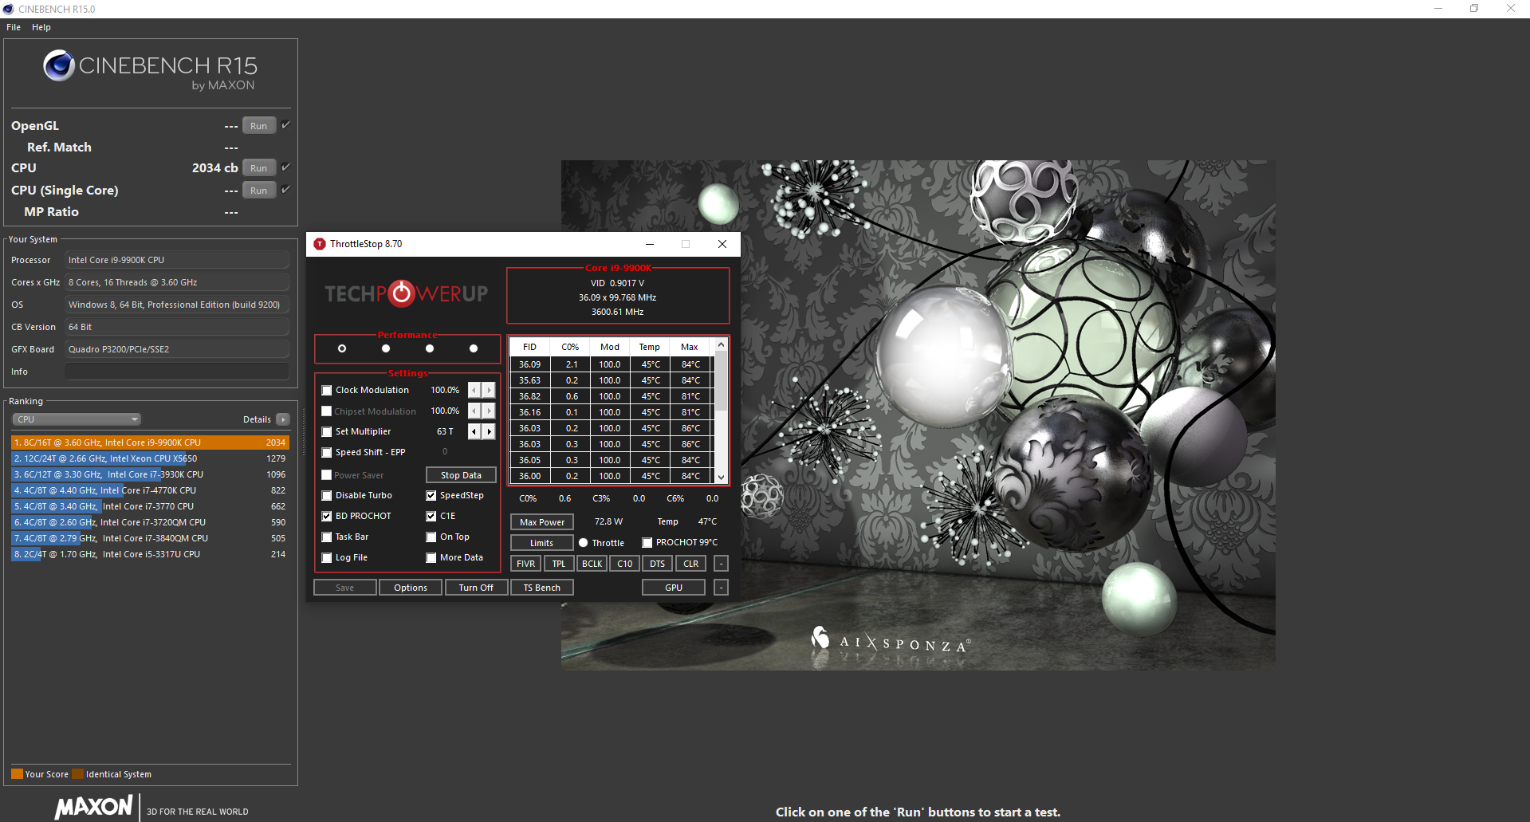Open the File menu in Cinebench
Image resolution: width=1530 pixels, height=822 pixels.
[14, 27]
